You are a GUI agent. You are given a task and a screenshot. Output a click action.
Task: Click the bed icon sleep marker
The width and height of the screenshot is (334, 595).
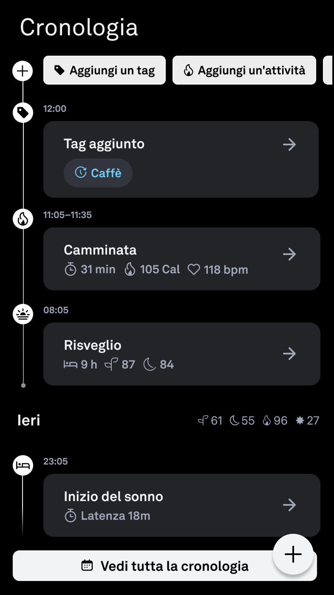(23, 465)
